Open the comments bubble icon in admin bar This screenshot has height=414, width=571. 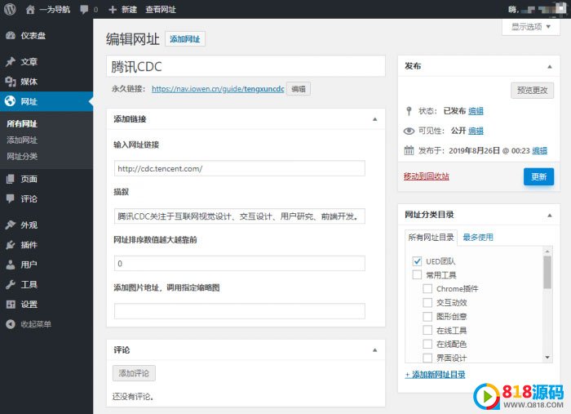coord(84,10)
